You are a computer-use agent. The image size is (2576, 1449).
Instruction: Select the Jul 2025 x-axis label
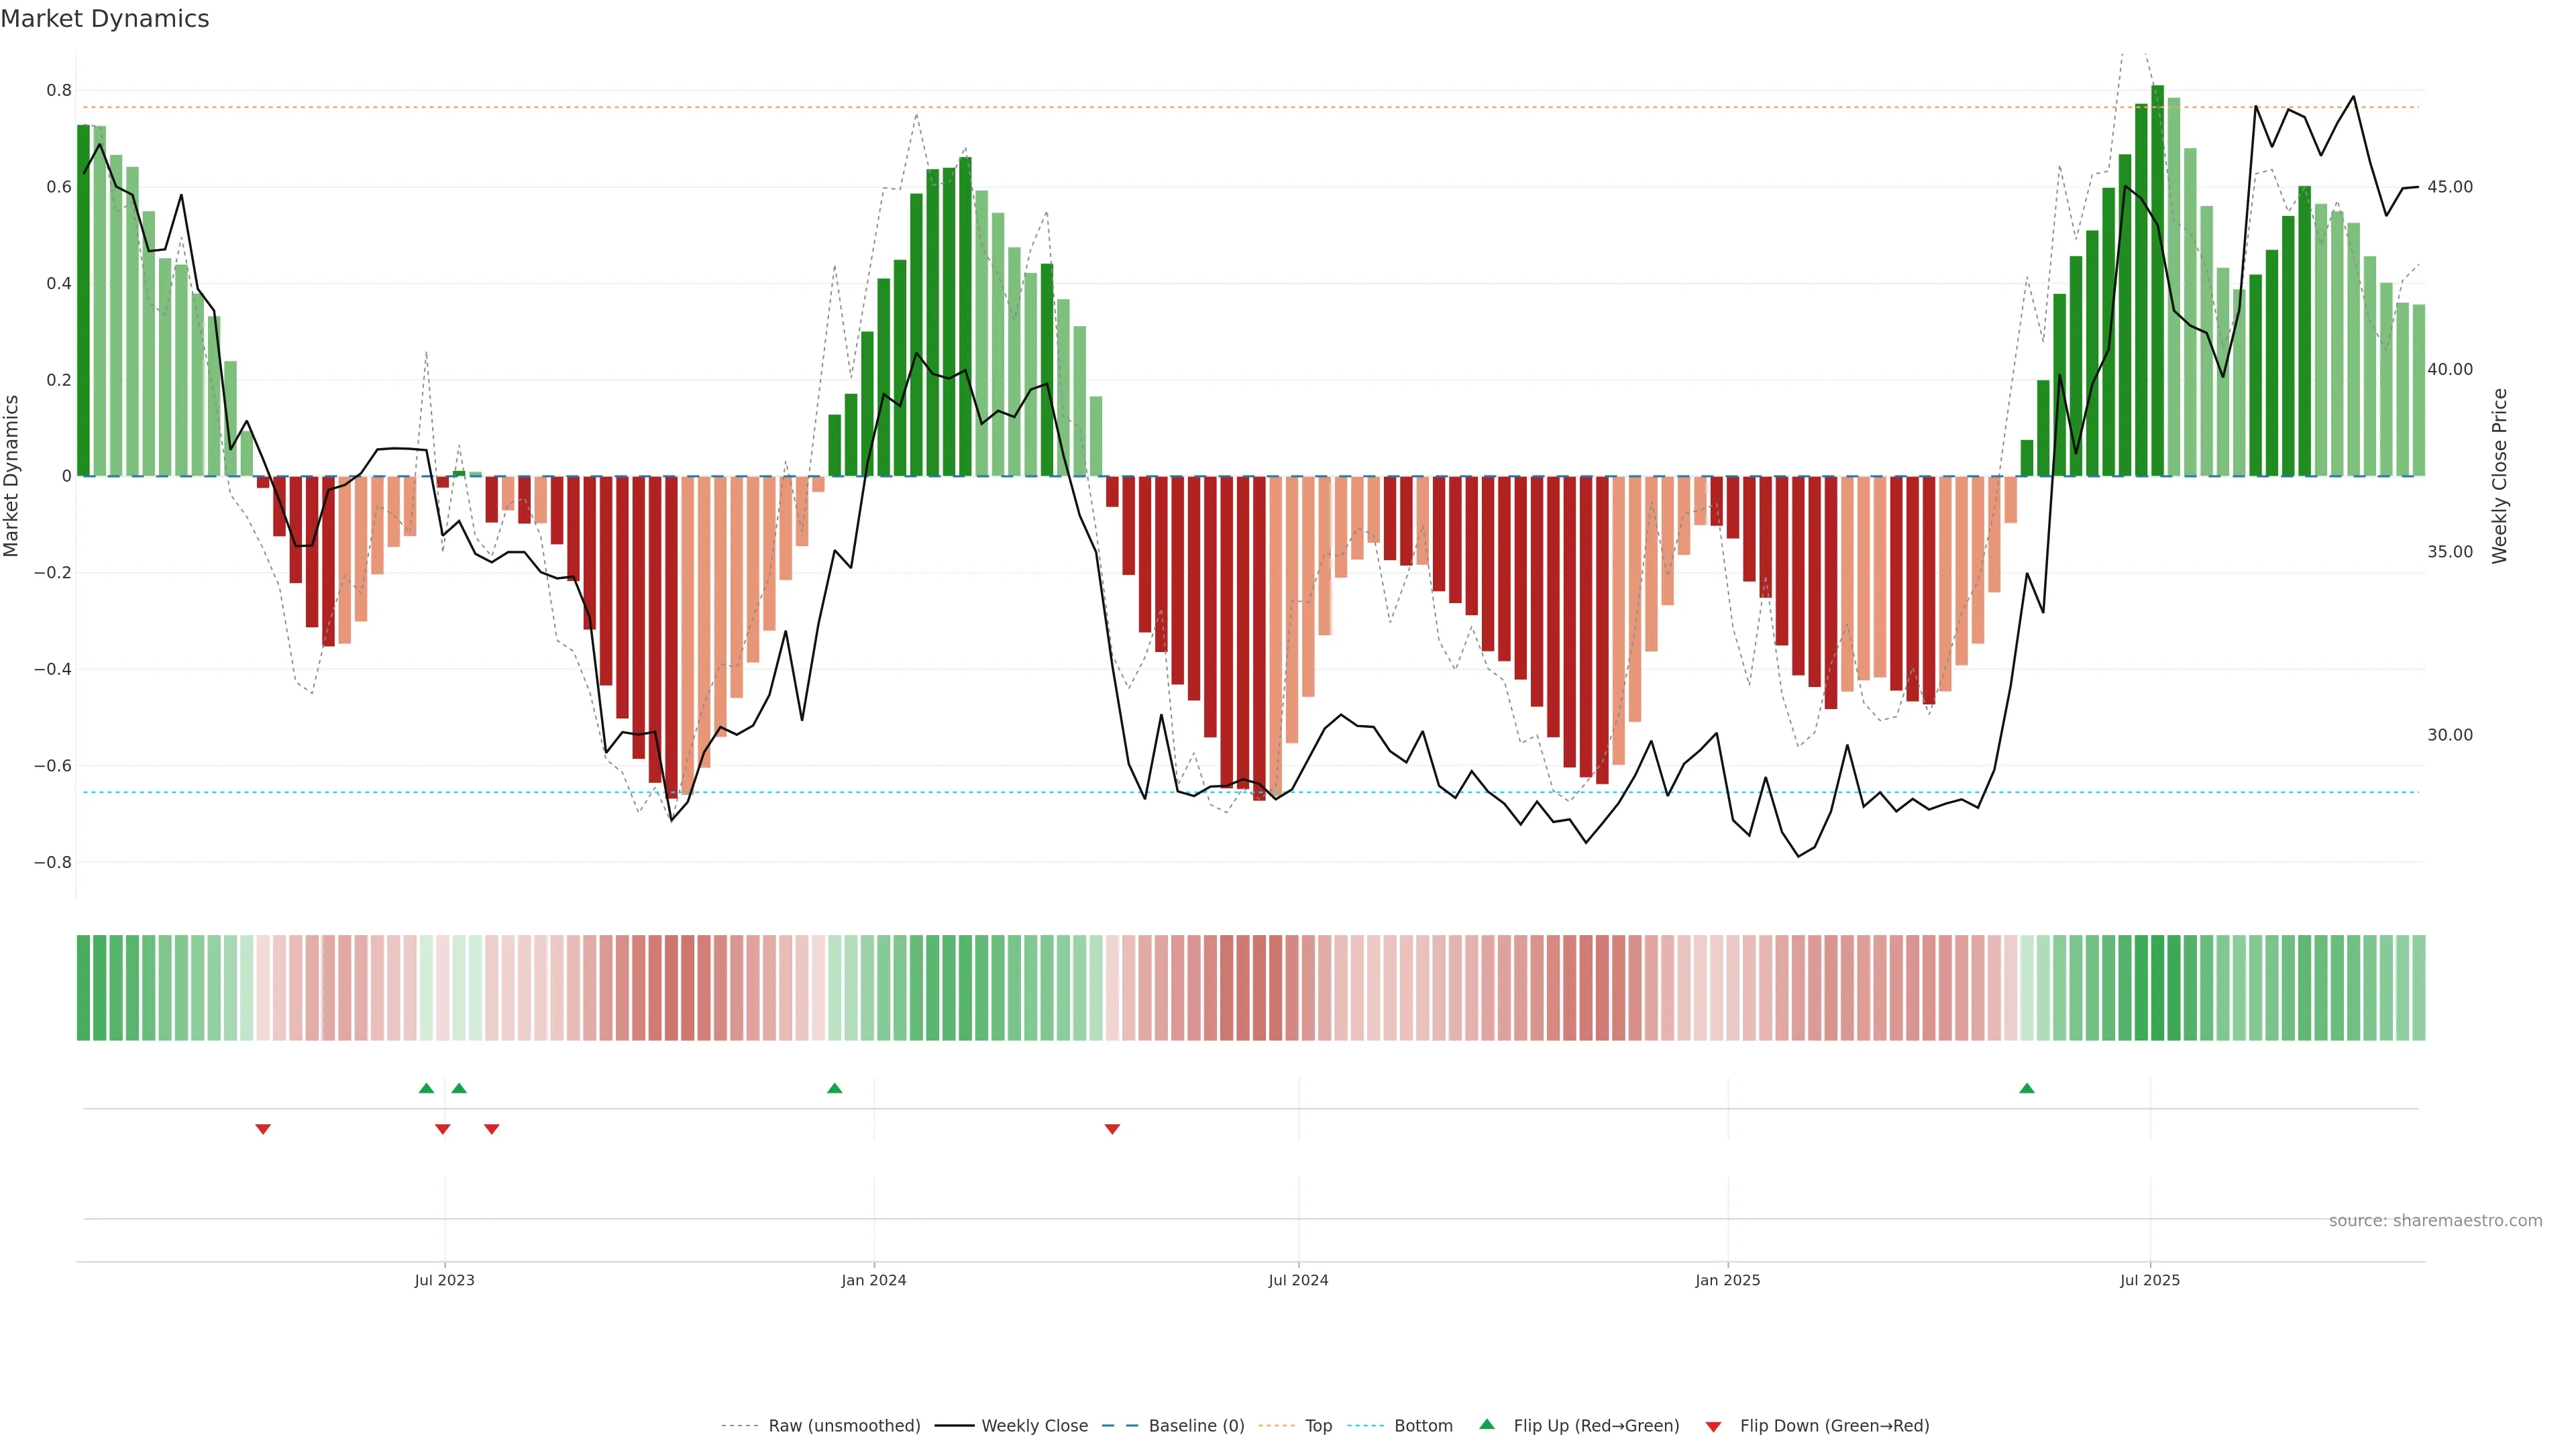pos(2150,1280)
